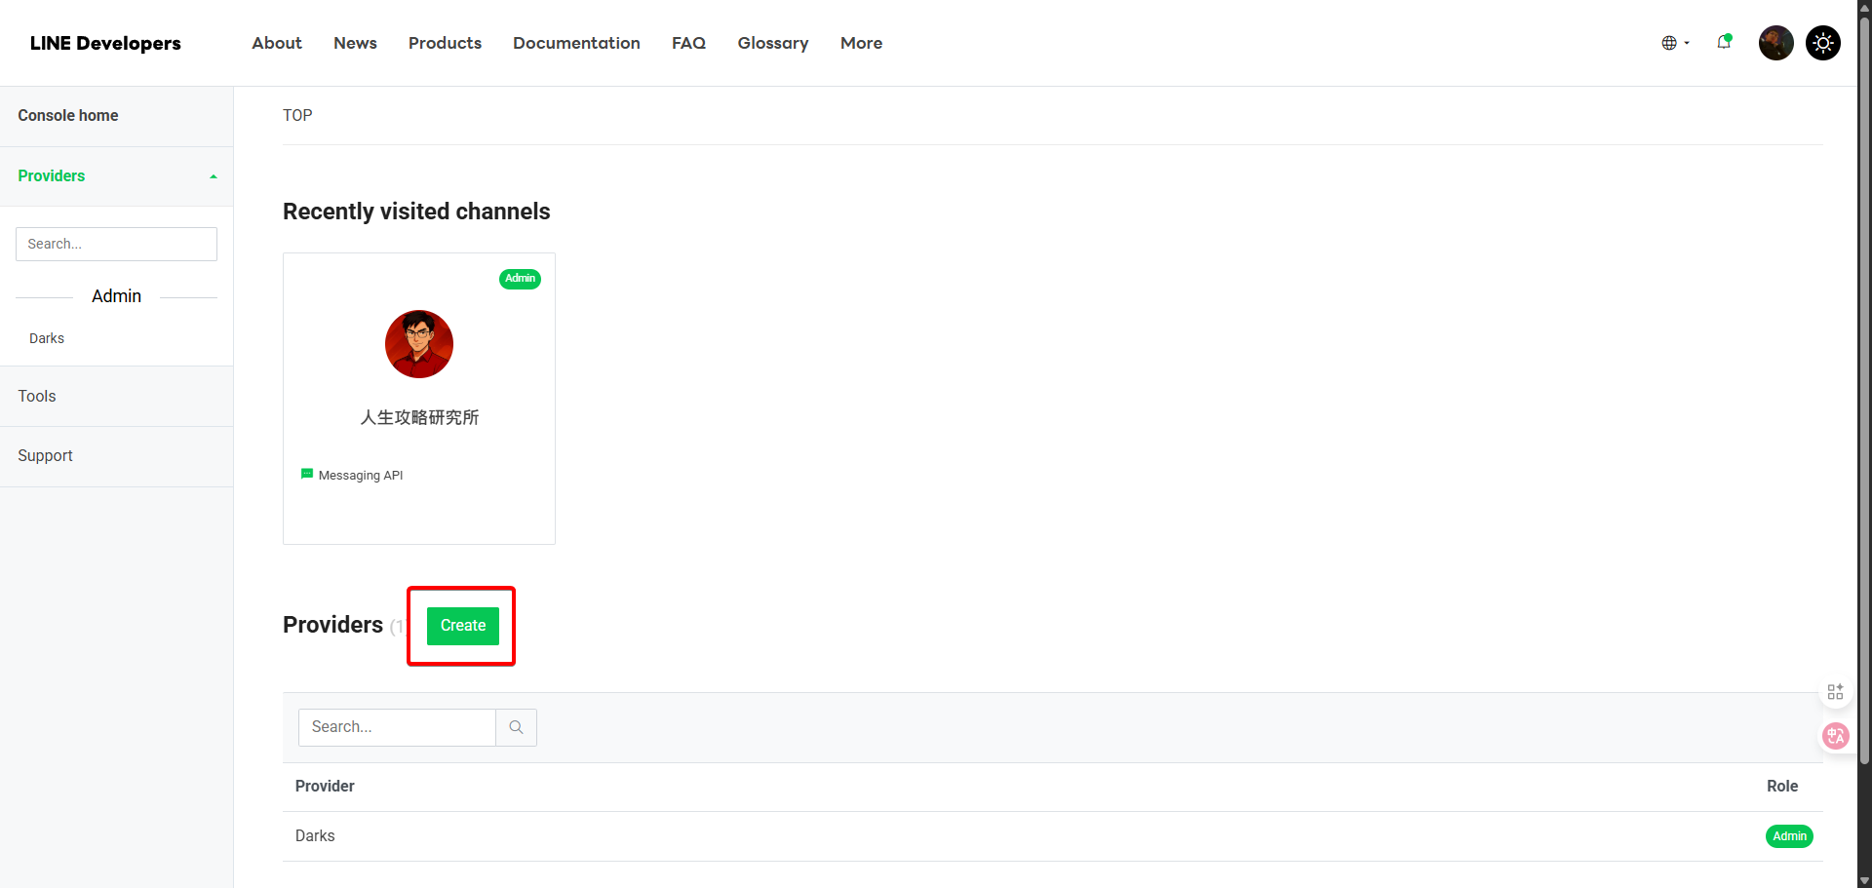This screenshot has width=1872, height=888.
Task: Open the Documentation menu
Action: pyautogui.click(x=576, y=43)
